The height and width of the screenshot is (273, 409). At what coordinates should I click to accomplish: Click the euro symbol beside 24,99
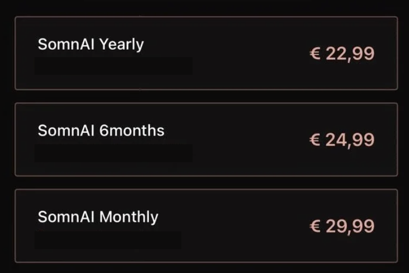point(315,140)
